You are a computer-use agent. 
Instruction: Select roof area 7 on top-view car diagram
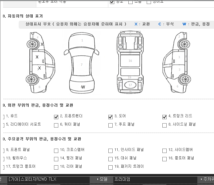82,64
